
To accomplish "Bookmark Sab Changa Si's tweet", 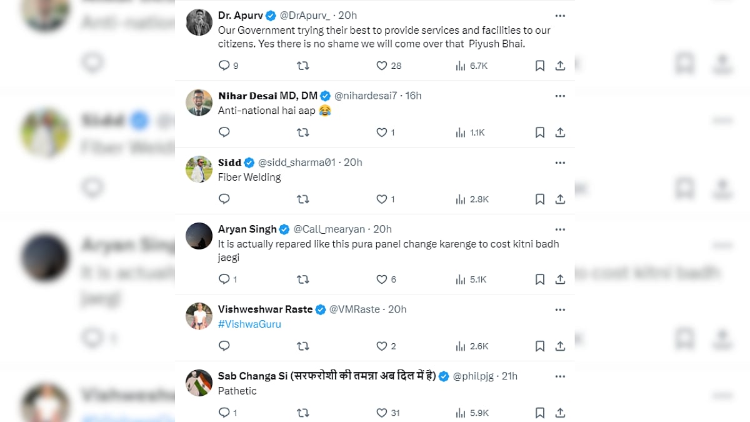I will point(540,413).
